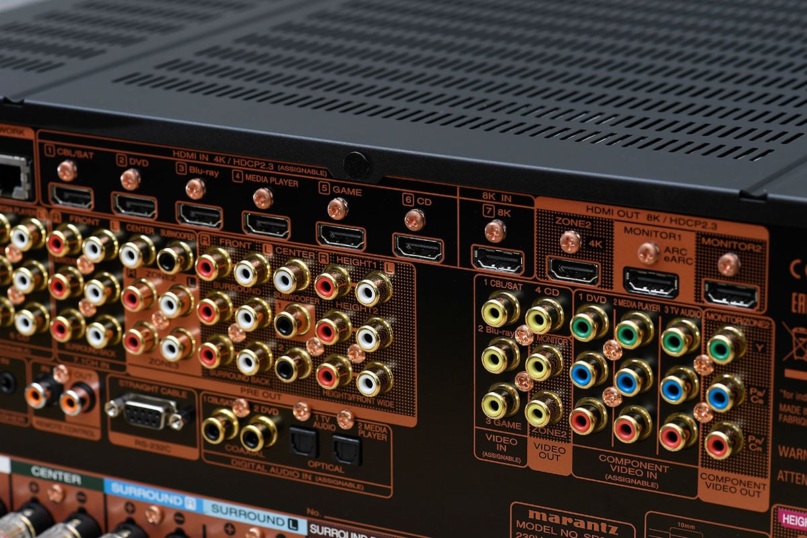This screenshot has width=807, height=538.
Task: Select the pre out SURROUND BACK red jack
Action: (215, 352)
